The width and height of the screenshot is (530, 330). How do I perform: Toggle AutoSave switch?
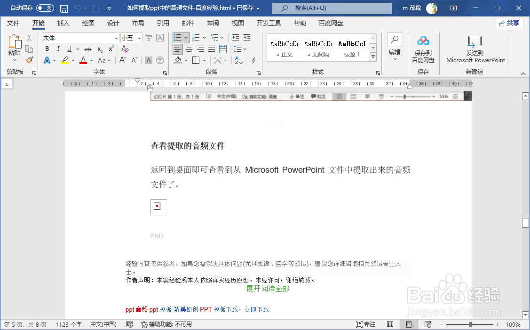pos(45,8)
